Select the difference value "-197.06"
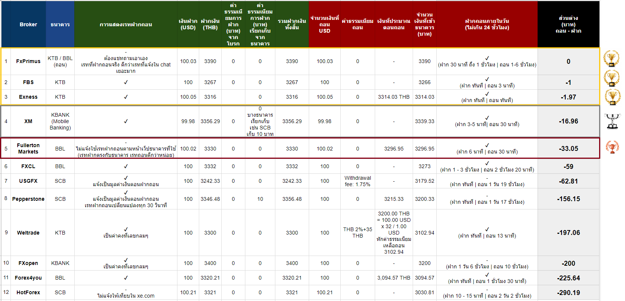 [x=568, y=233]
